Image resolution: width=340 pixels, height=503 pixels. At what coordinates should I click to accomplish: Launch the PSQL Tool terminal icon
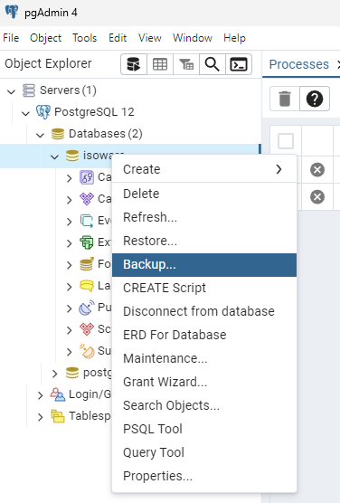click(239, 64)
